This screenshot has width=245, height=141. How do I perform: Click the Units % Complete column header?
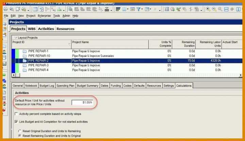160,44
